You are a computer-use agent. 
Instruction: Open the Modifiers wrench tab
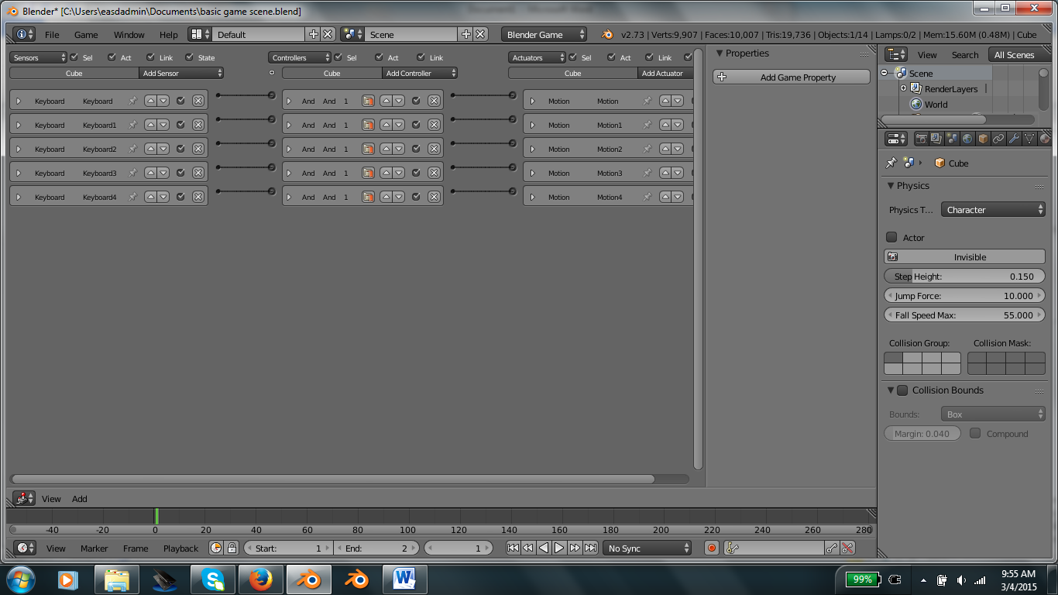coord(1014,139)
